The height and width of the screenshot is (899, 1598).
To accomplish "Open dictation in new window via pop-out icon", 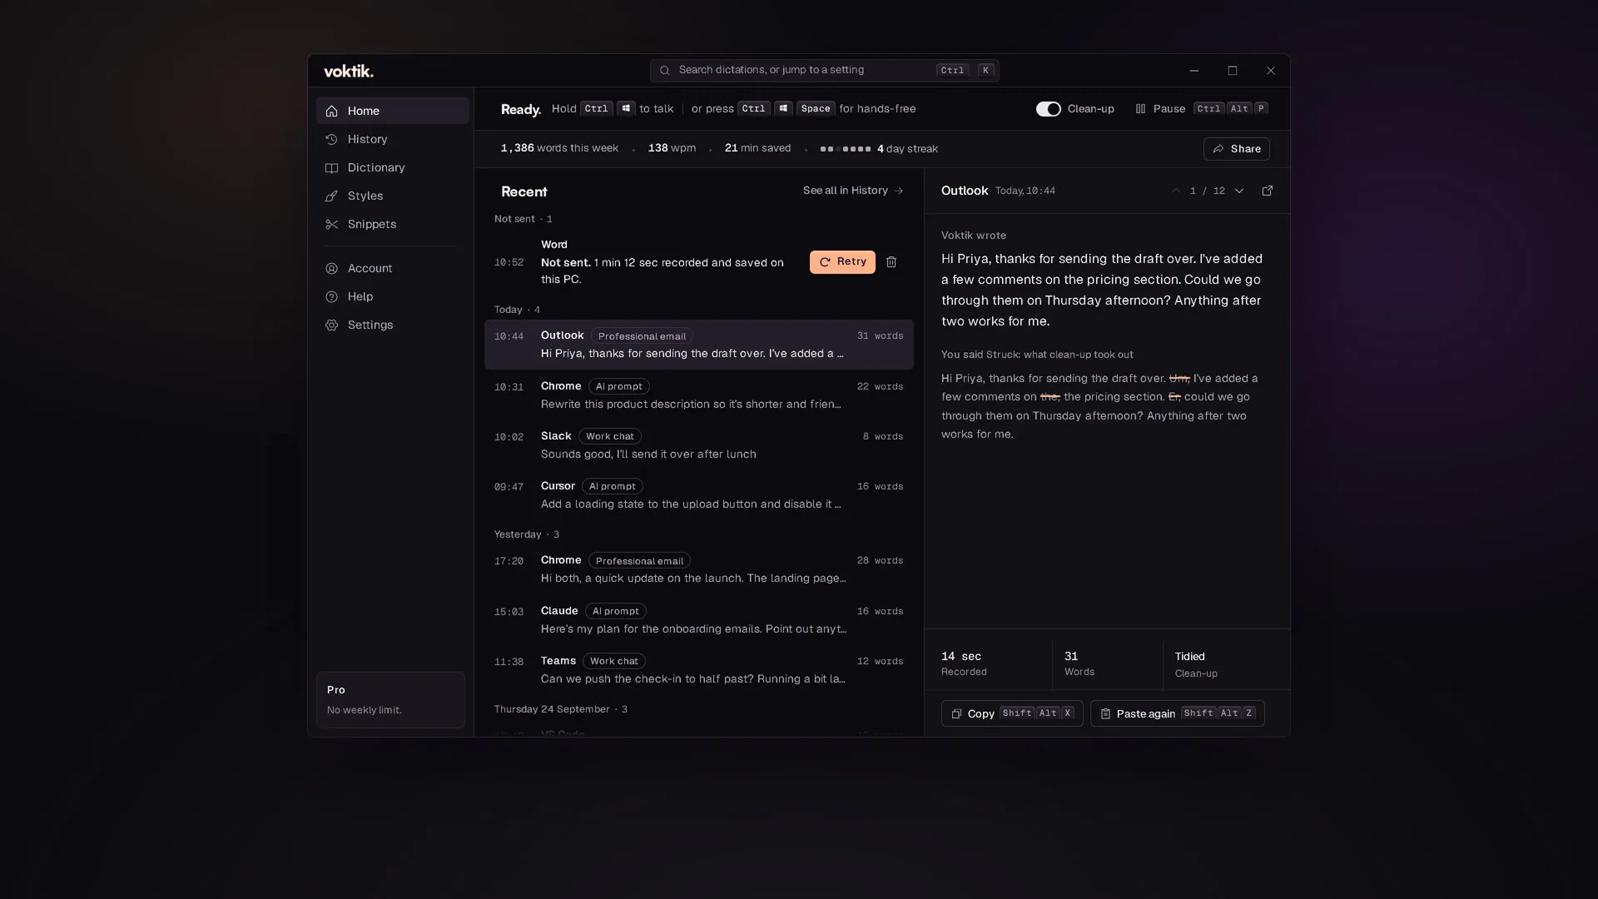I will click(x=1268, y=191).
